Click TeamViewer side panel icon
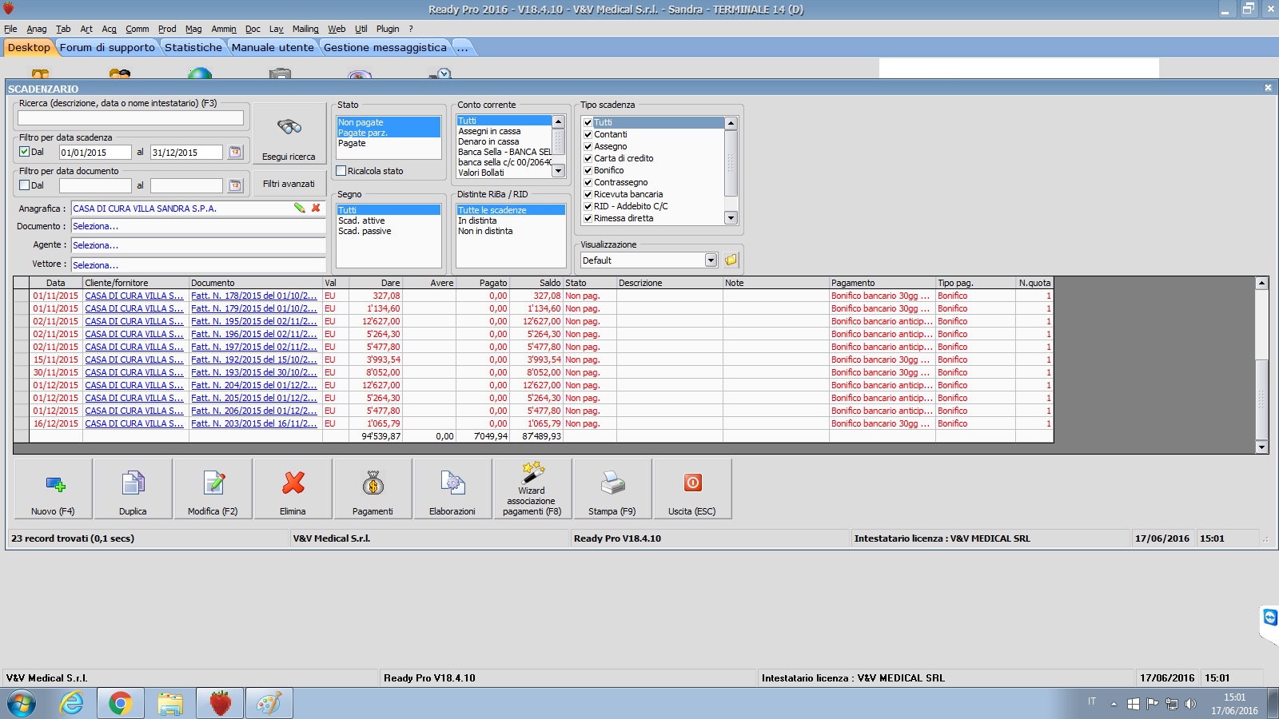 [x=1269, y=618]
